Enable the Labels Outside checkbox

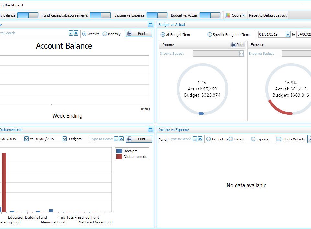pos(279,139)
